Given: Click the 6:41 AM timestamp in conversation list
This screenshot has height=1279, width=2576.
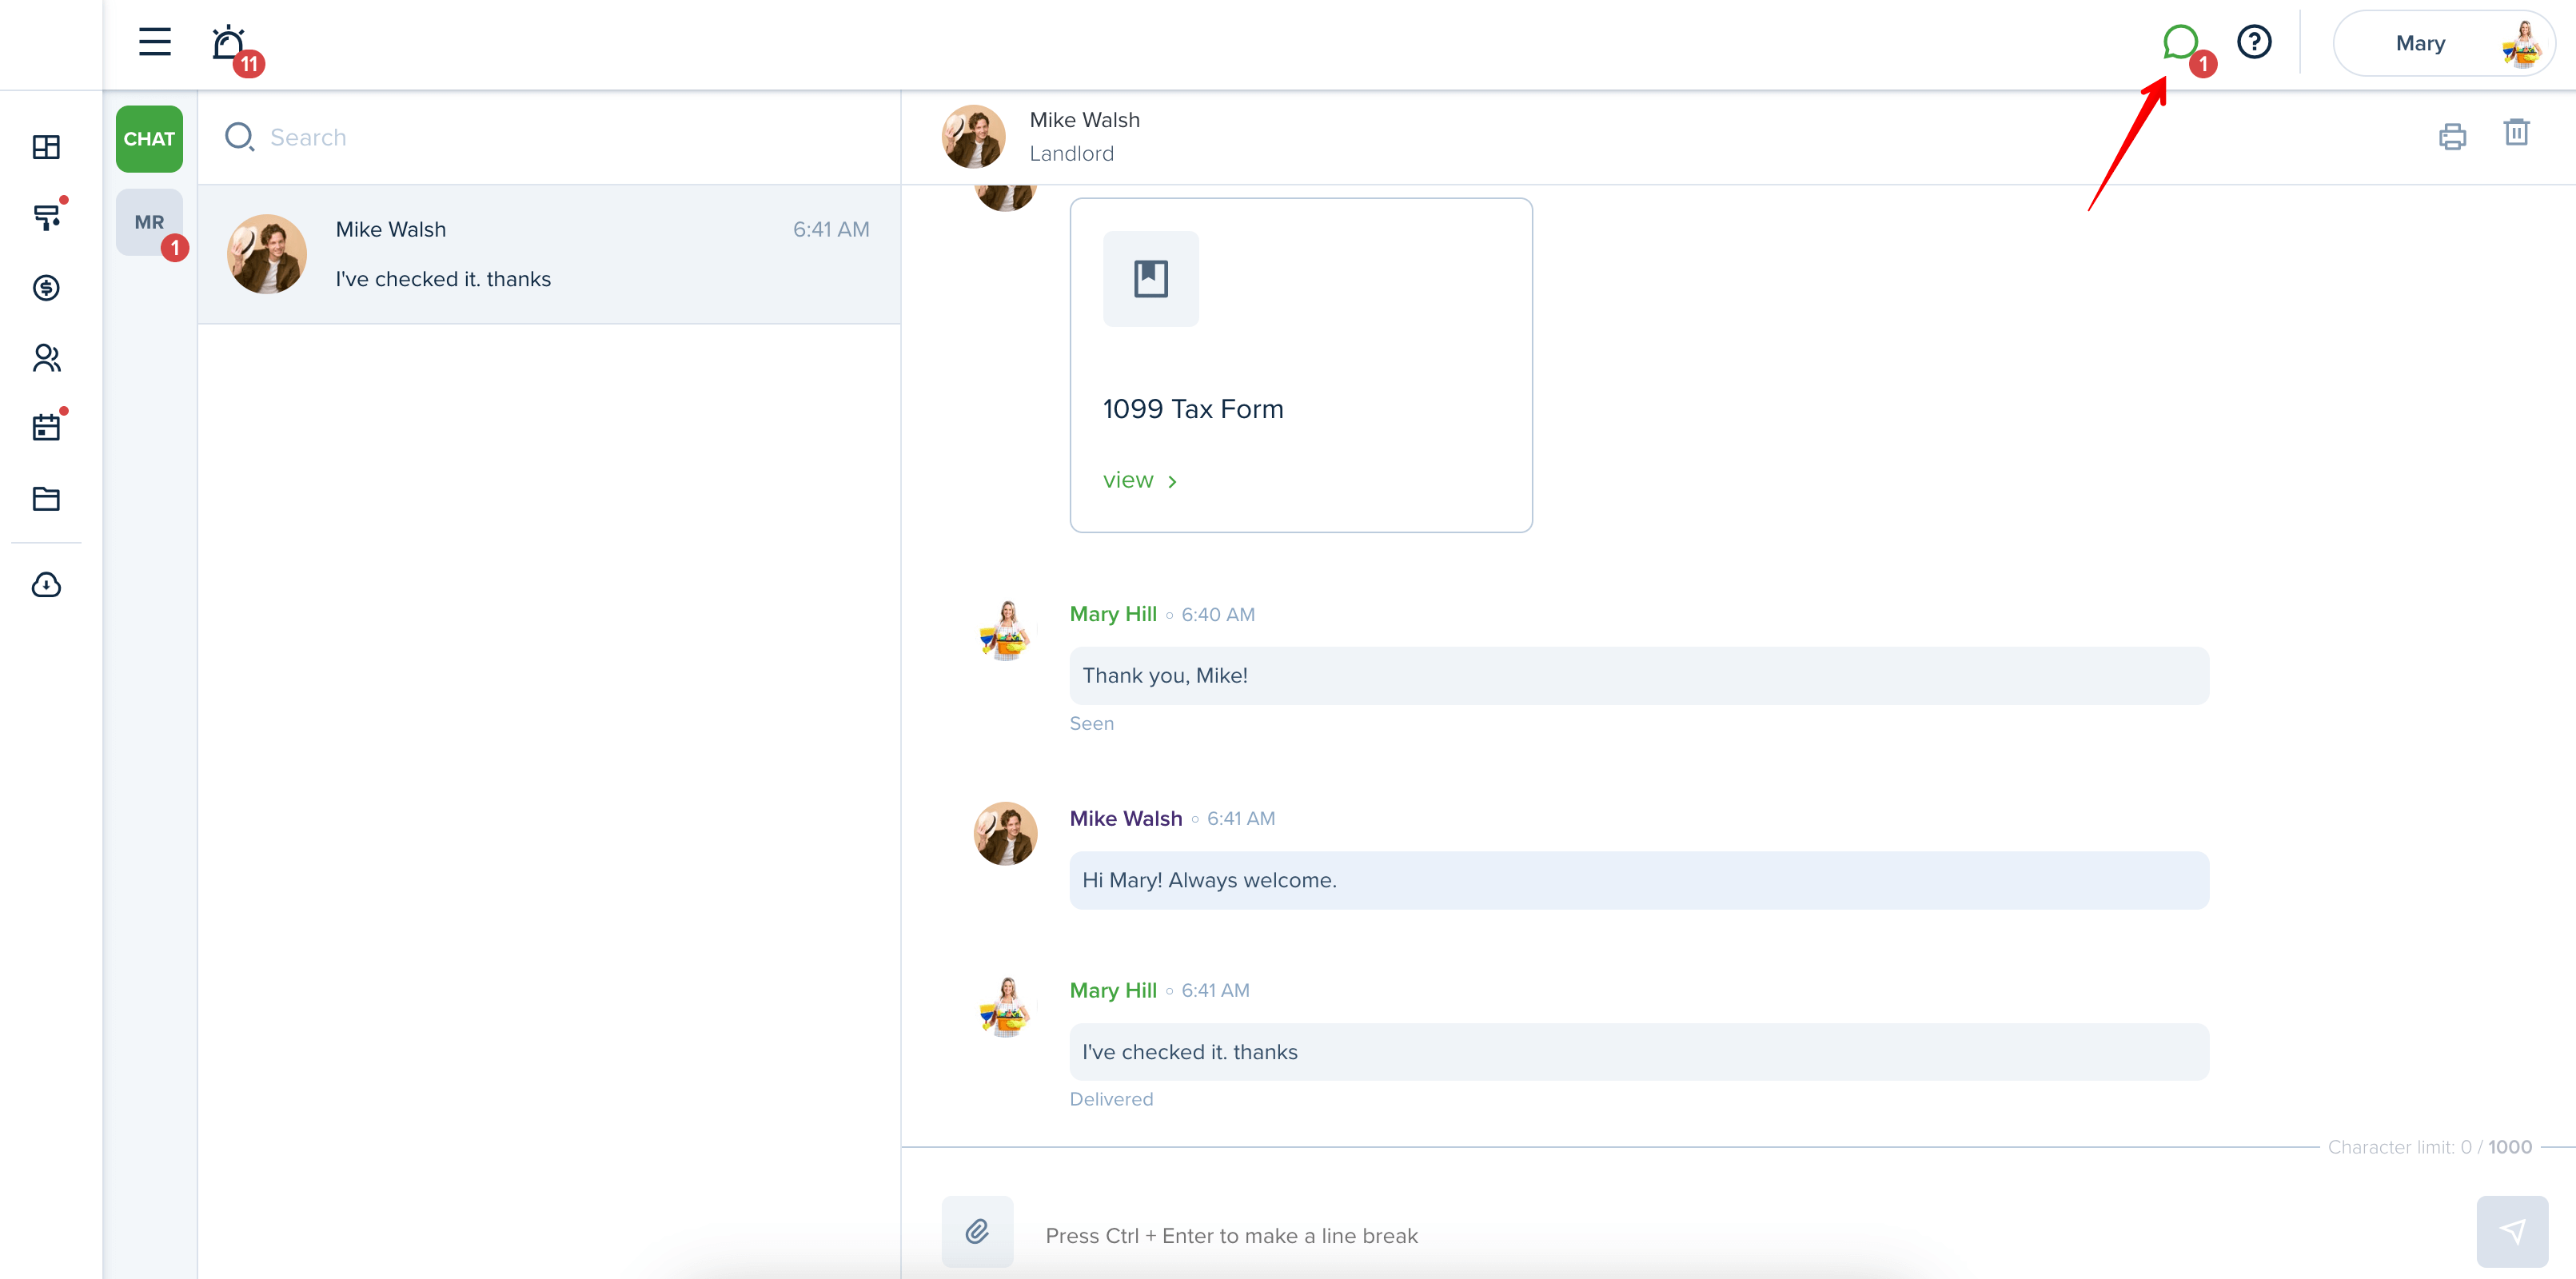Looking at the screenshot, I should pyautogui.click(x=831, y=230).
